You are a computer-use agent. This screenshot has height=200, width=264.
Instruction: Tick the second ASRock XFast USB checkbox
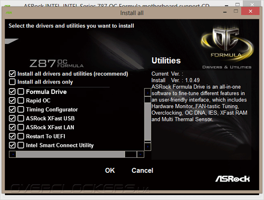pyautogui.click(x=21, y=119)
